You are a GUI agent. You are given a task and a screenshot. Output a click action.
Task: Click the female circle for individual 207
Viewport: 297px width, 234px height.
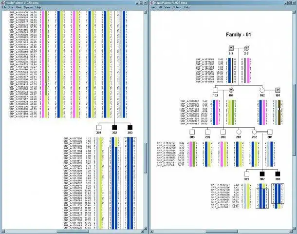point(239,132)
